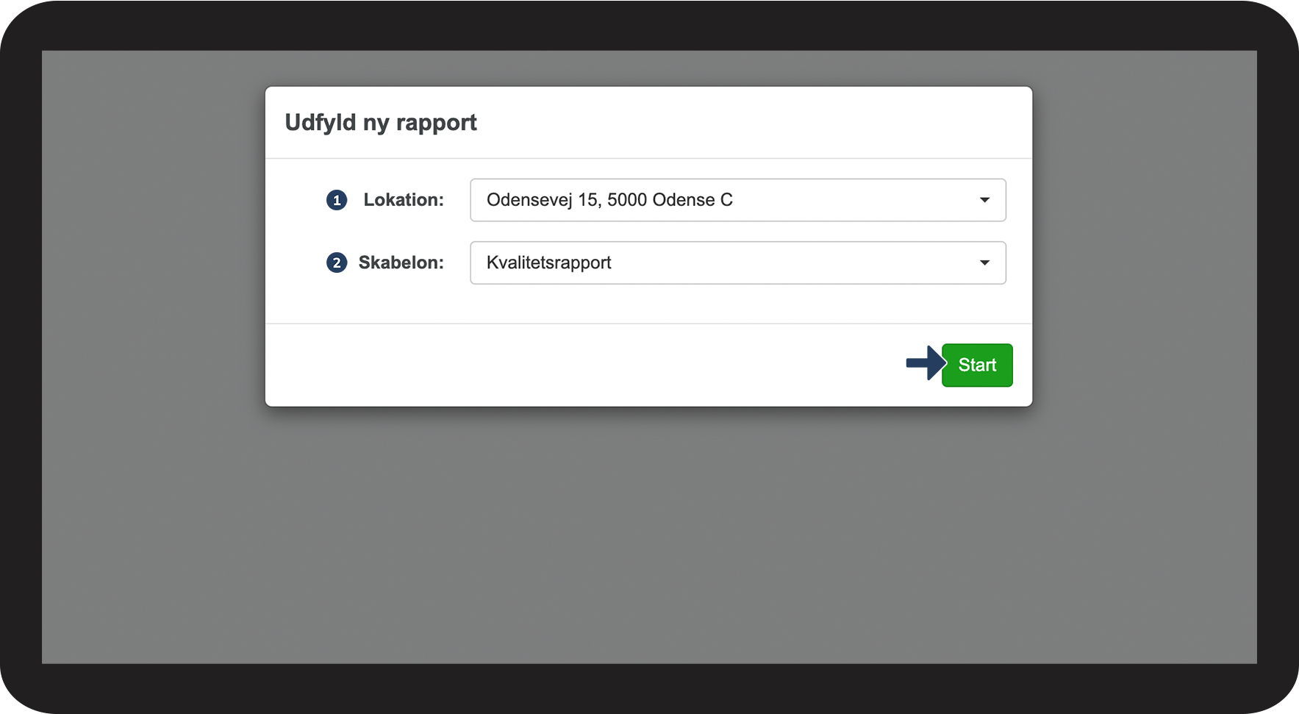Click the number 2 step badge
The image size is (1299, 714).
337,263
